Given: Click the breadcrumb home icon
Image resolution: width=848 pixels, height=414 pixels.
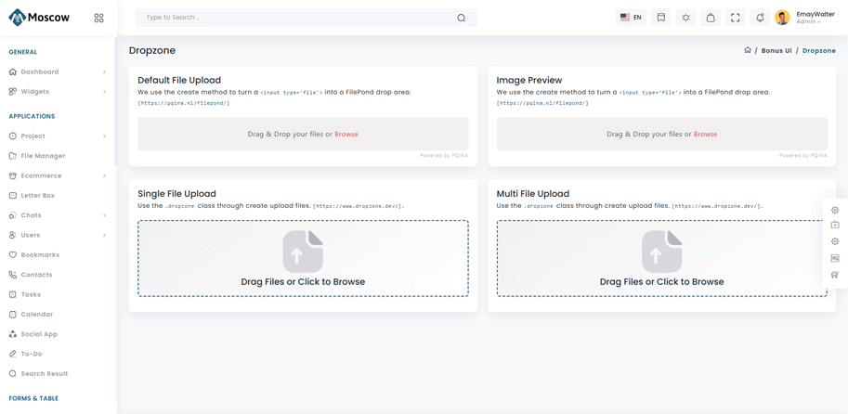Looking at the screenshot, I should [748, 50].
